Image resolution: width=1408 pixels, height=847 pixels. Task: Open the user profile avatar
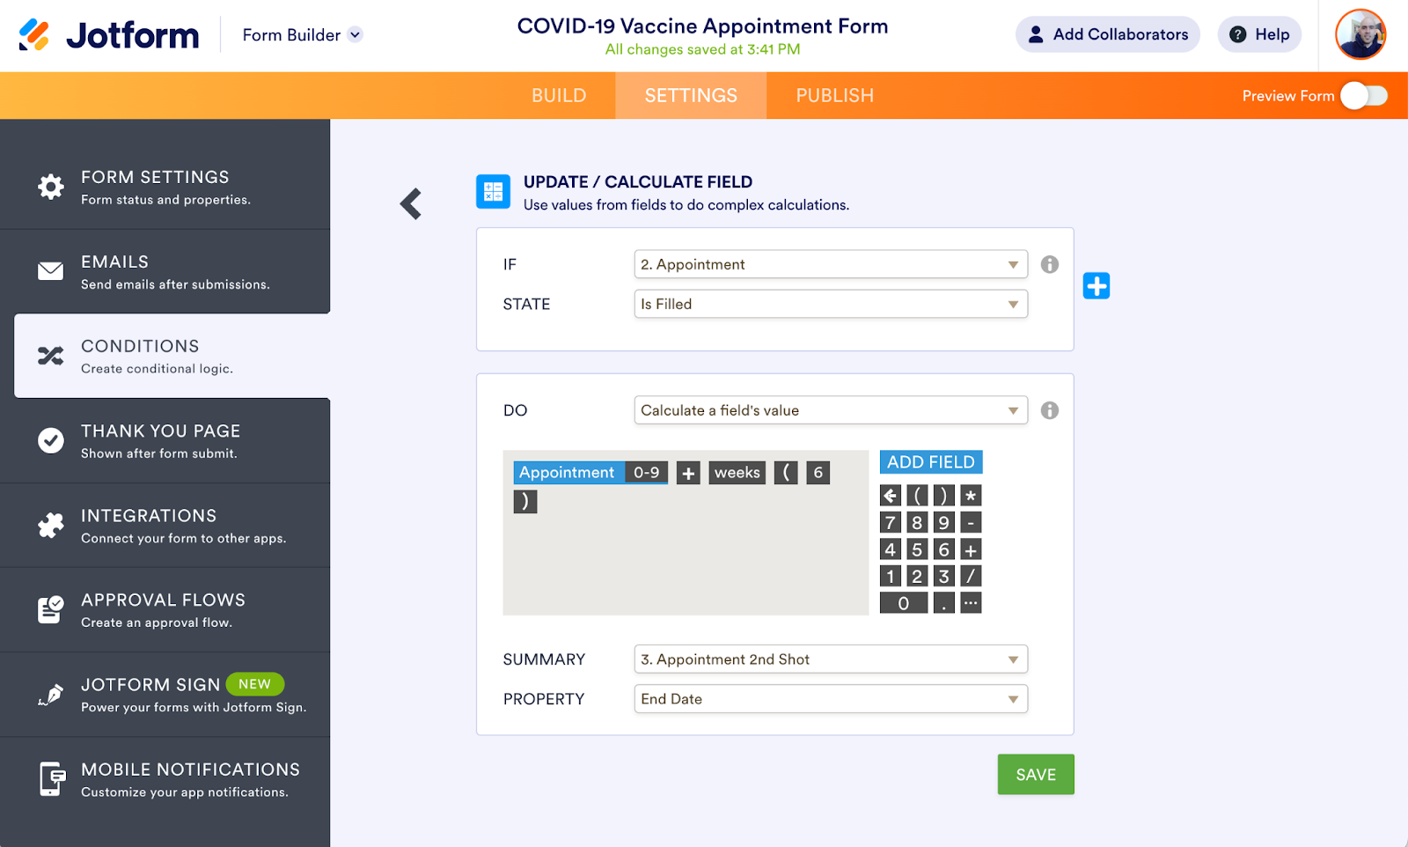[x=1360, y=35]
